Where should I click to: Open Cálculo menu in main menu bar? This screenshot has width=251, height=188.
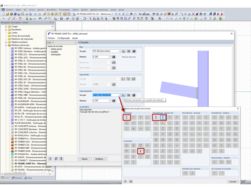point(41,10)
